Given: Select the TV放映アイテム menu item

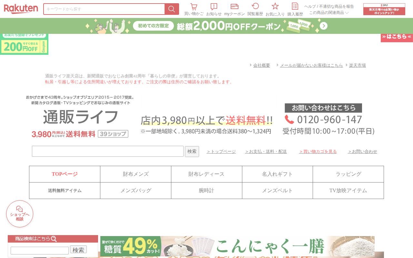Looking at the screenshot, I should pos(348,191).
